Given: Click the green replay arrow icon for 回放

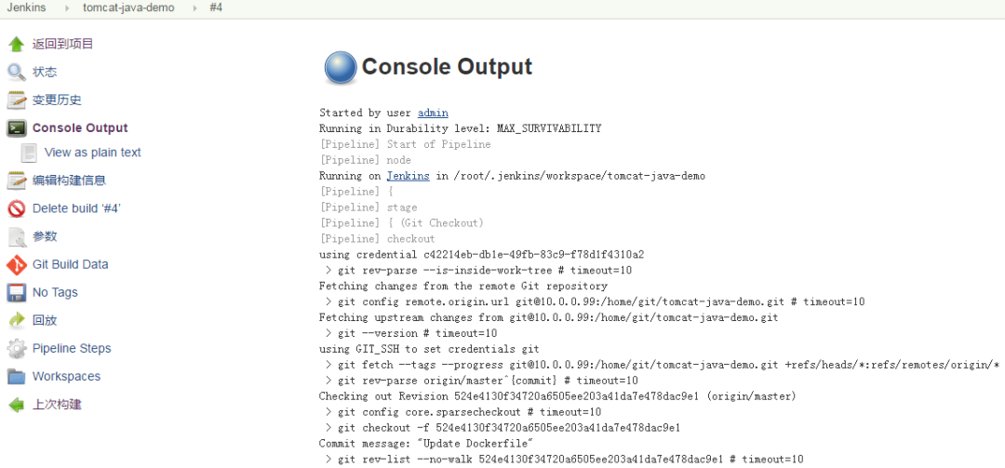Looking at the screenshot, I should tap(17, 321).
